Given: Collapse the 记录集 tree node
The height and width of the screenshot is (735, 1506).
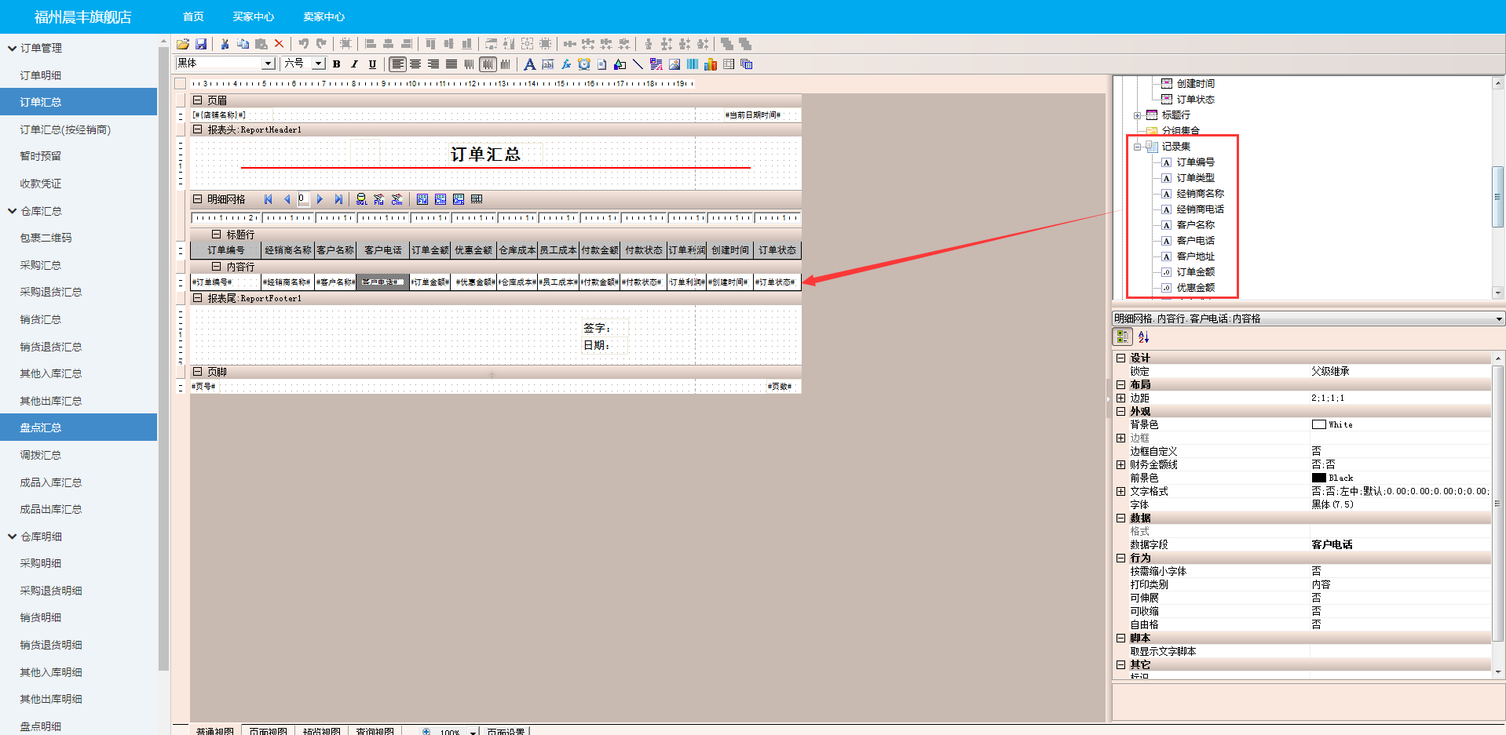Looking at the screenshot, I should [x=1137, y=147].
